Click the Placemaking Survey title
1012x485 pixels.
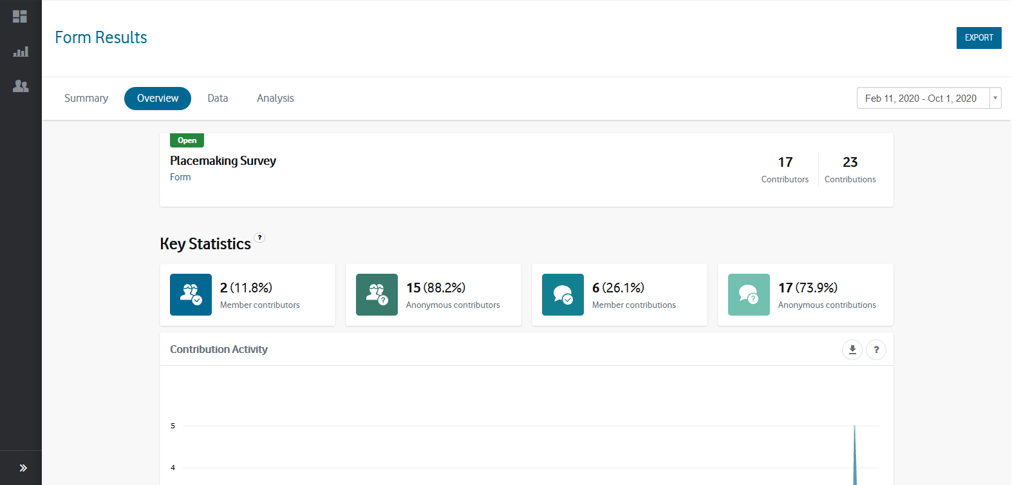pyautogui.click(x=223, y=161)
